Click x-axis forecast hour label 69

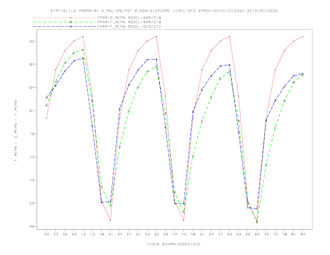pos(257,234)
